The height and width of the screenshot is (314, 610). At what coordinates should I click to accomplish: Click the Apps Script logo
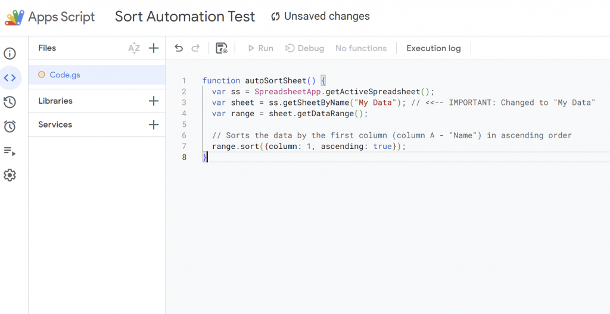14,17
